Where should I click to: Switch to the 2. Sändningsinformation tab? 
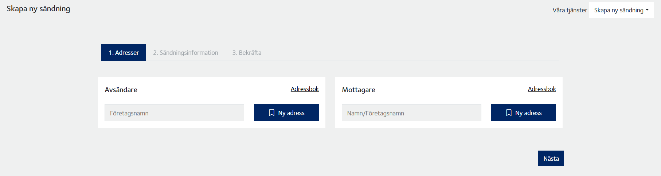pyautogui.click(x=185, y=53)
